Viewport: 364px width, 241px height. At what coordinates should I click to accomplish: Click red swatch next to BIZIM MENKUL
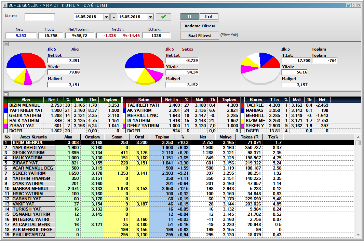coord(6,105)
